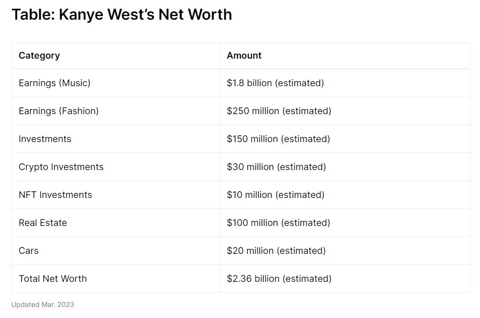Select the NFT Investments cell
The height and width of the screenshot is (318, 480).
tap(56, 195)
